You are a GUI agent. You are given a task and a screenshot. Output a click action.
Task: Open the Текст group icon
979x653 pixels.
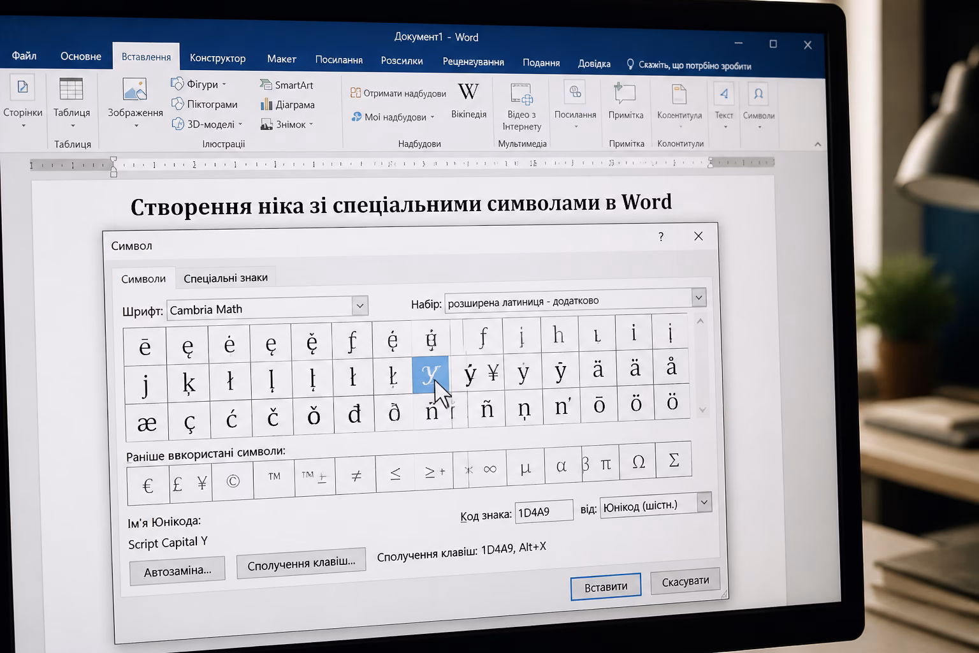click(x=724, y=94)
